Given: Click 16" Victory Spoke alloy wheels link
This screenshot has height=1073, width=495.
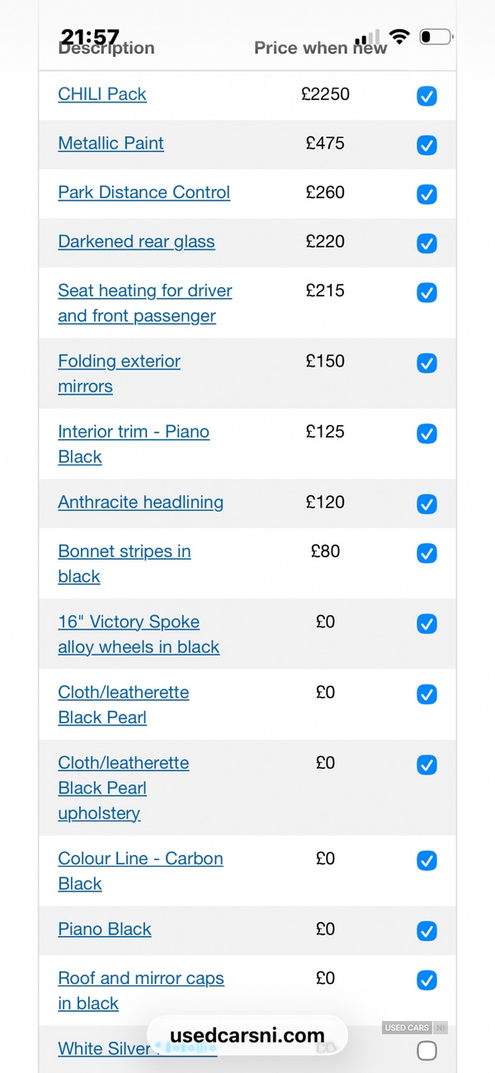Looking at the screenshot, I should [x=129, y=622].
